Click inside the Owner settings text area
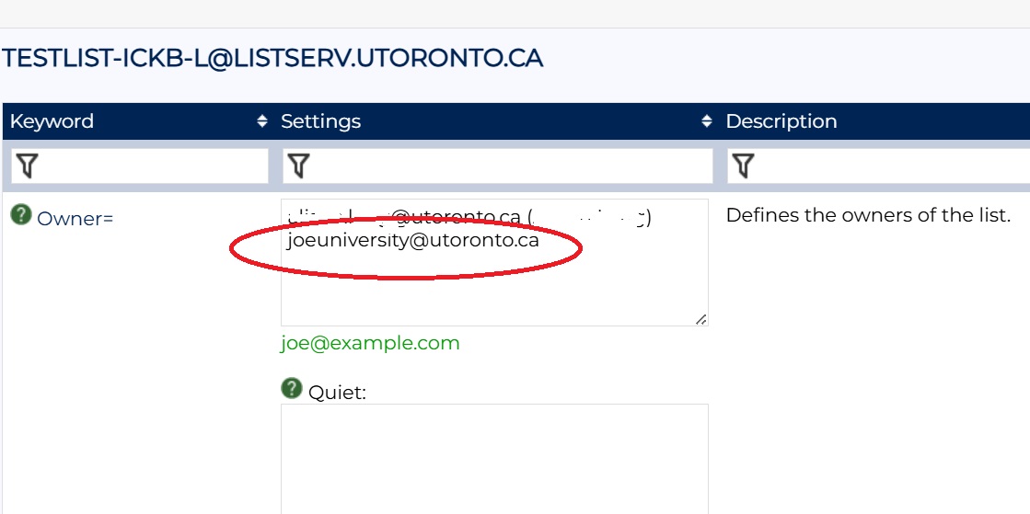 coord(494,263)
